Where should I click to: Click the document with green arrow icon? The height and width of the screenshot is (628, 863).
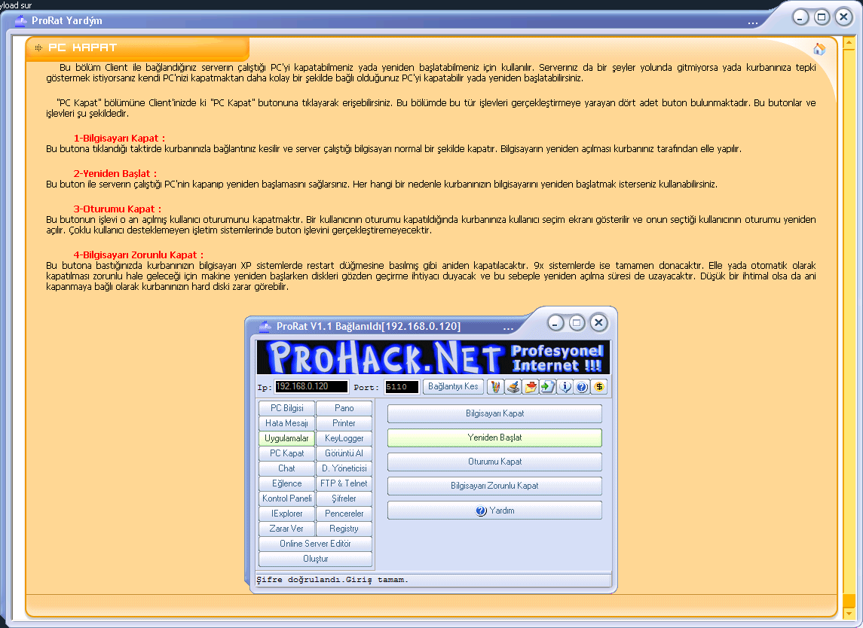pyautogui.click(x=547, y=387)
